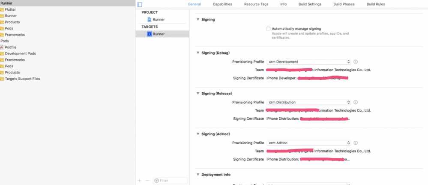Viewport: 428px width, 185px height.
Task: Click the Runner target app icon
Action: (x=149, y=34)
